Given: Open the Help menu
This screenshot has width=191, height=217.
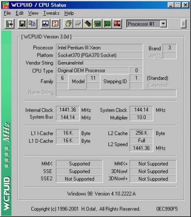Looking at the screenshot, I should click(x=69, y=13).
